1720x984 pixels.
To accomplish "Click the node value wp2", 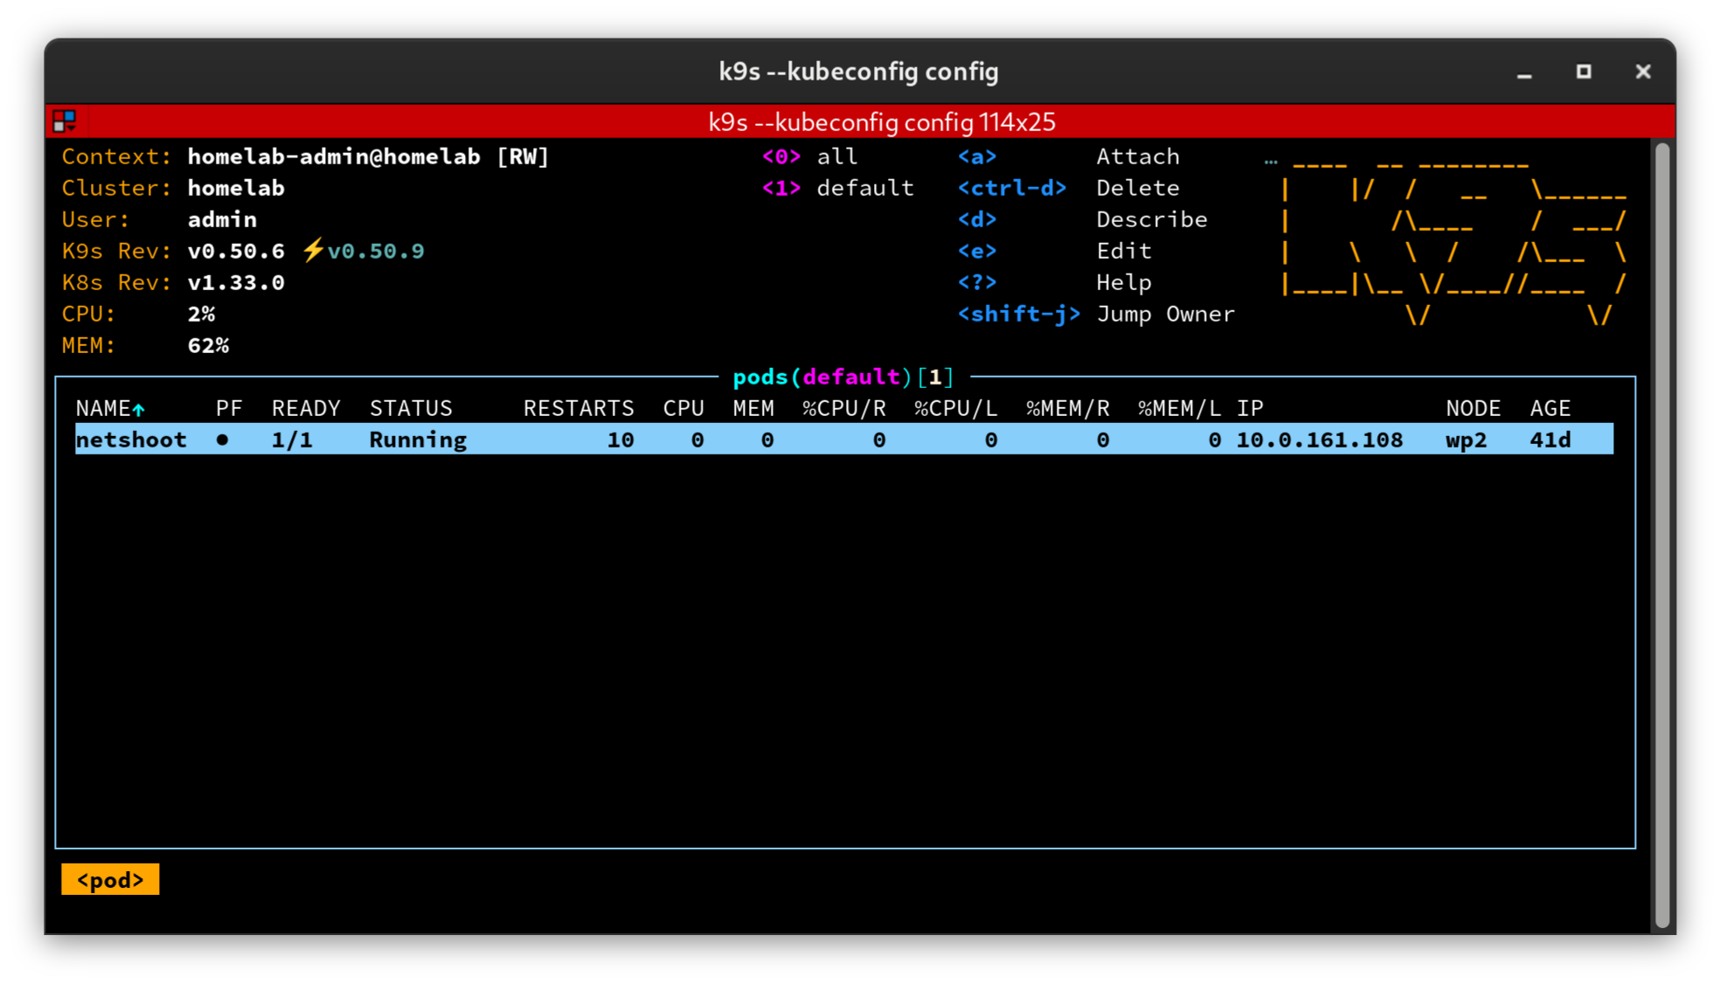I will [1467, 440].
